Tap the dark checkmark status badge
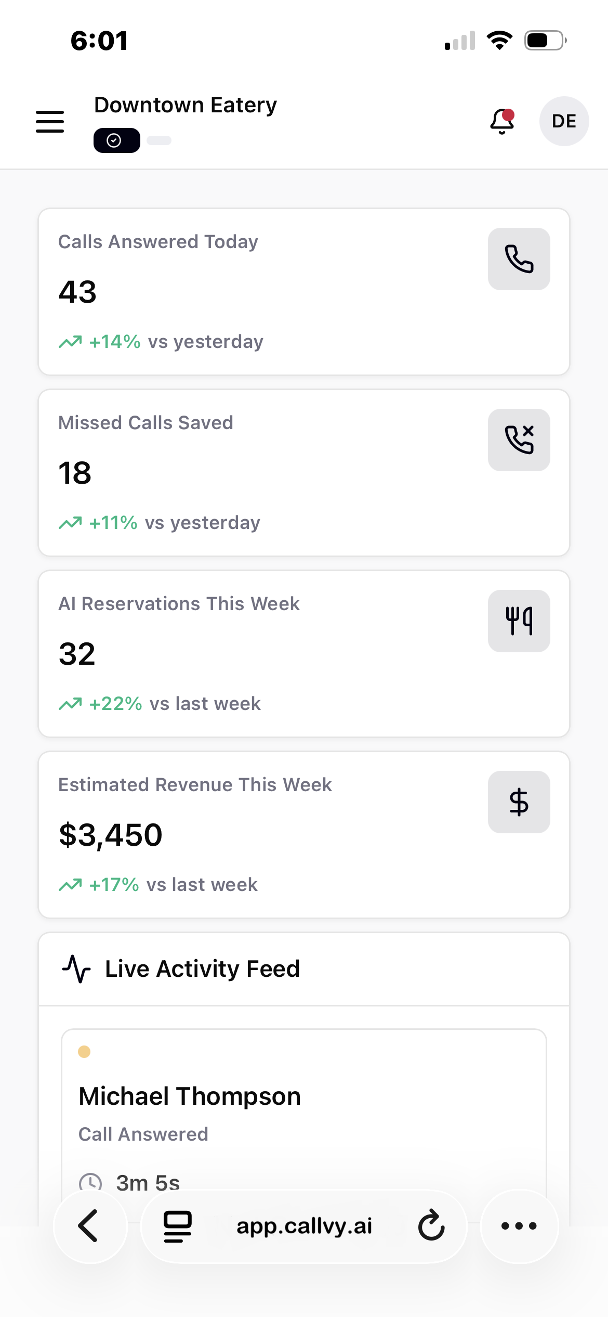This screenshot has height=1317, width=608. tap(116, 140)
